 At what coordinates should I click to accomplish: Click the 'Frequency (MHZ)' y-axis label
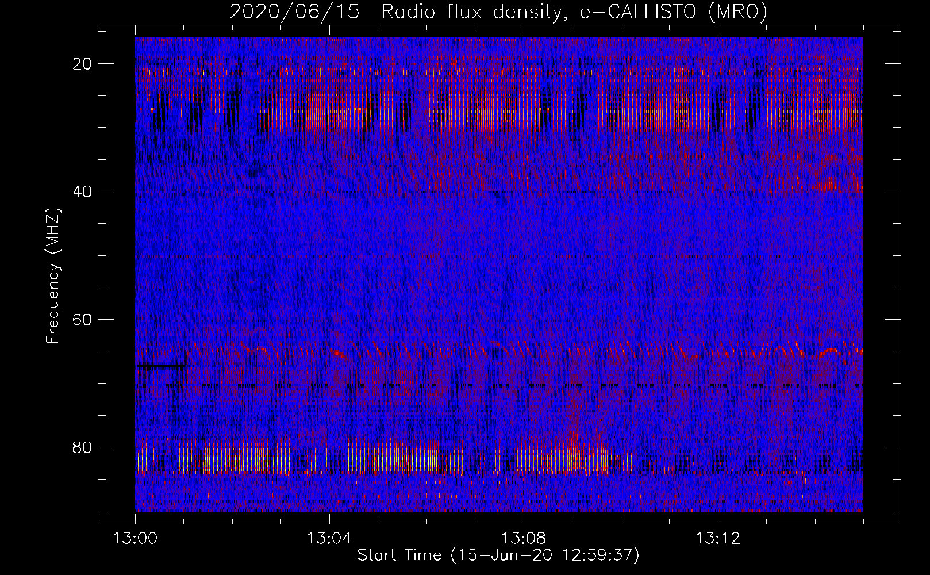click(x=53, y=275)
